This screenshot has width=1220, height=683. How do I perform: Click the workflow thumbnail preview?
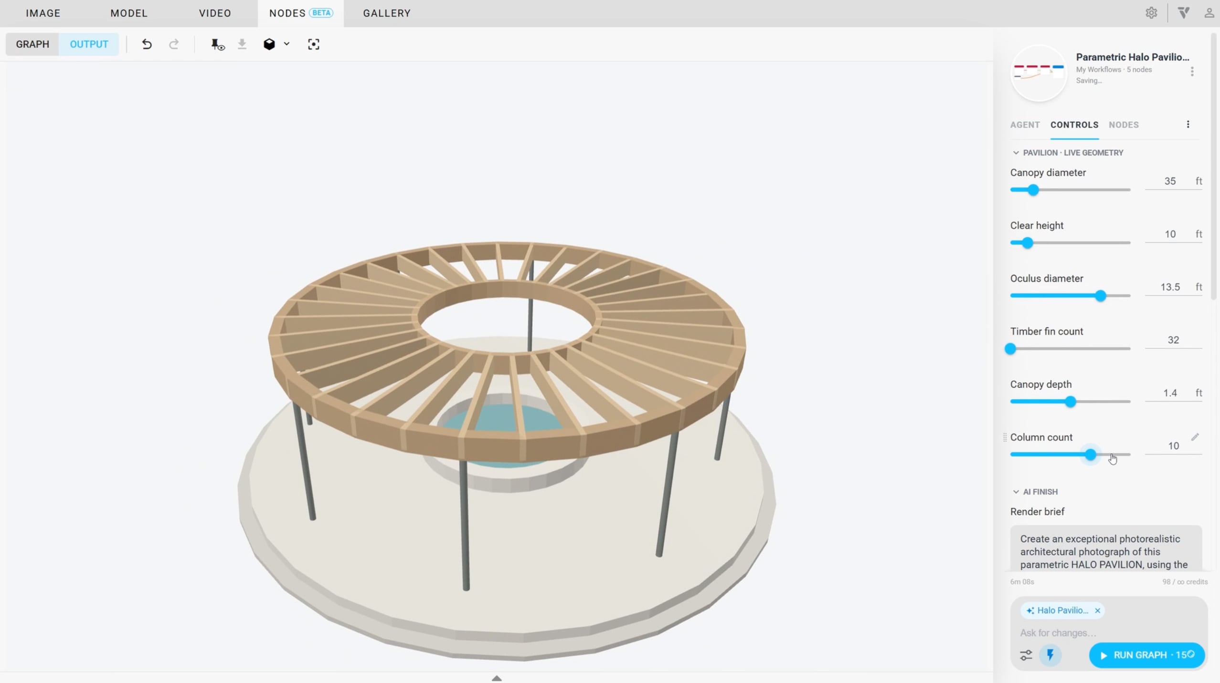pyautogui.click(x=1039, y=72)
